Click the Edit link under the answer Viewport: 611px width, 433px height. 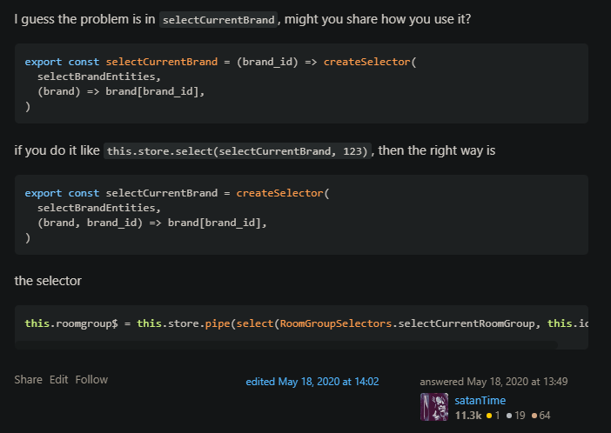(58, 380)
